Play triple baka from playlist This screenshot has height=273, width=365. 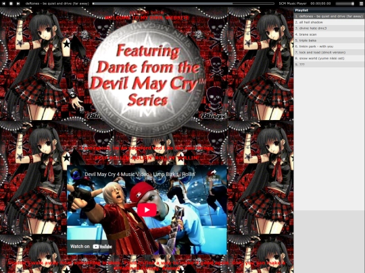click(329, 40)
